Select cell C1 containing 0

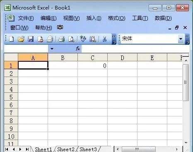click(92, 65)
